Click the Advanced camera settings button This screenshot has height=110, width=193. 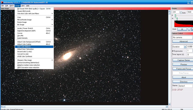click(183, 41)
